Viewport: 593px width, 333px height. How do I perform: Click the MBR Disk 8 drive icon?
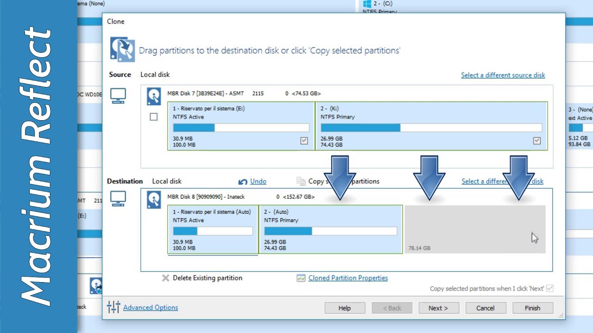click(154, 199)
